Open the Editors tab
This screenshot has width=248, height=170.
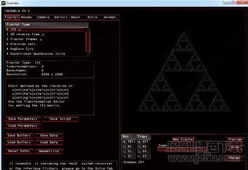click(x=61, y=17)
